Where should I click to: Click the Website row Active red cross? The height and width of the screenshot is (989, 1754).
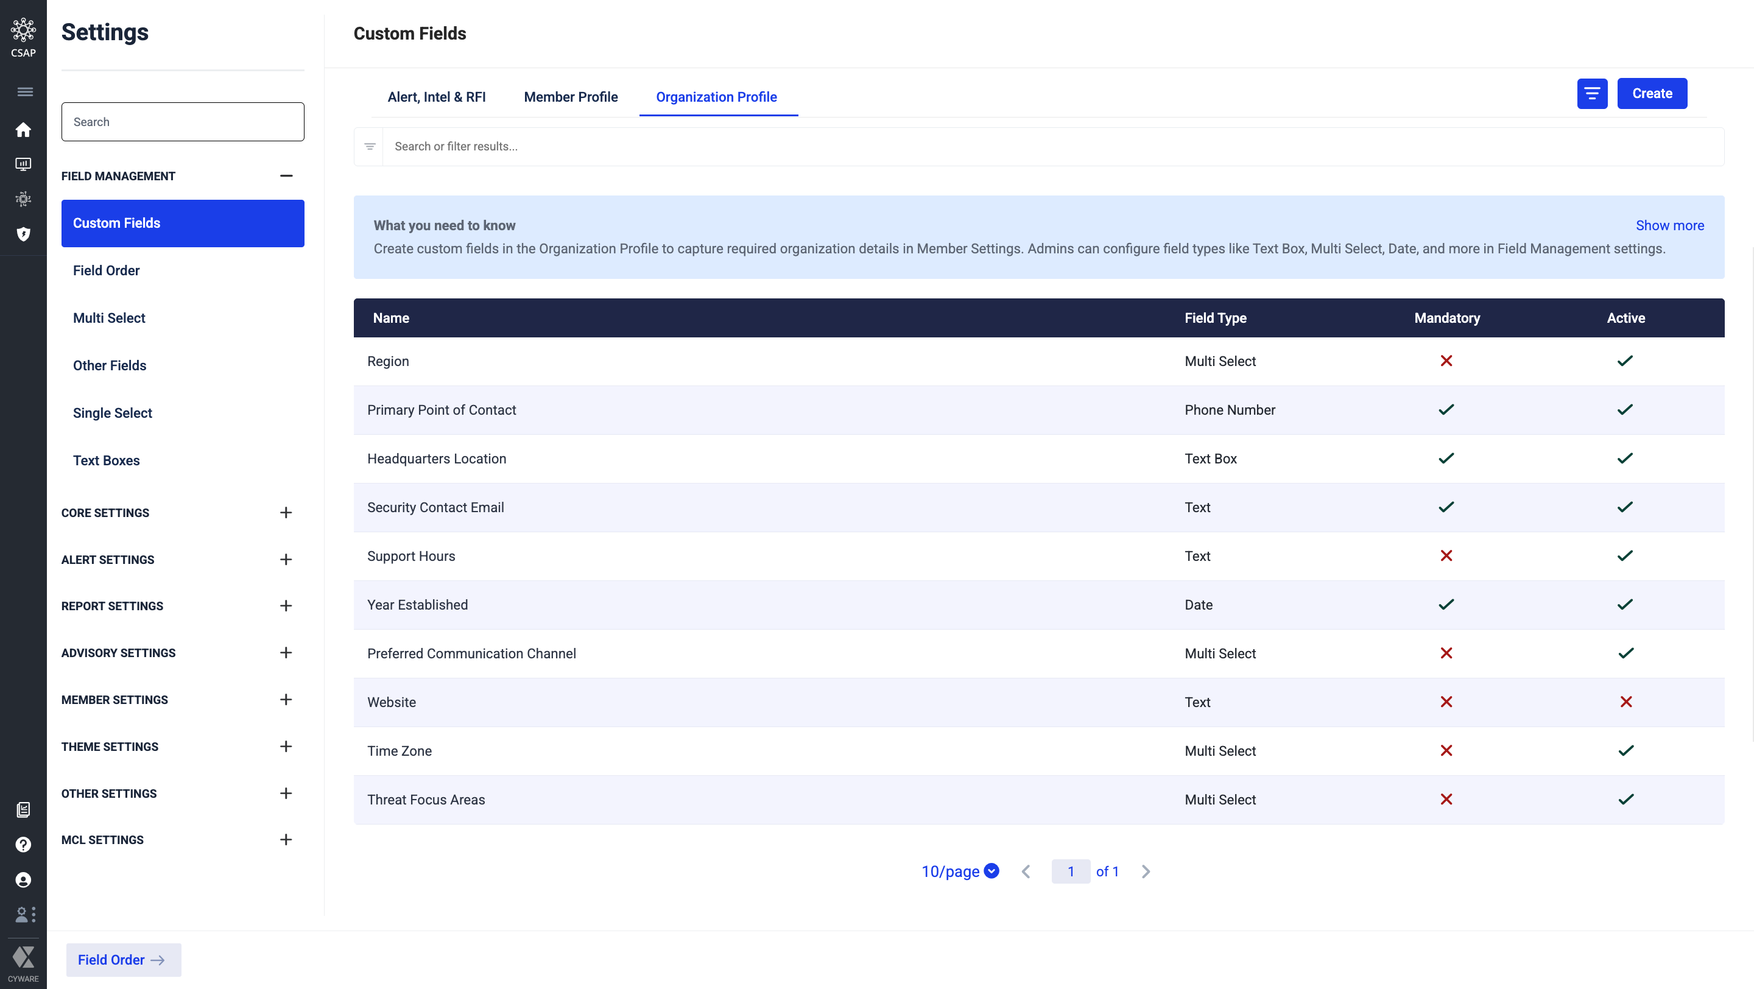pos(1625,702)
